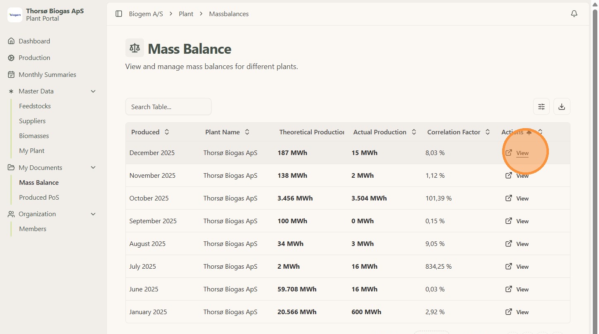Open Monthly Summaries page
The height and width of the screenshot is (334, 599).
tap(47, 75)
